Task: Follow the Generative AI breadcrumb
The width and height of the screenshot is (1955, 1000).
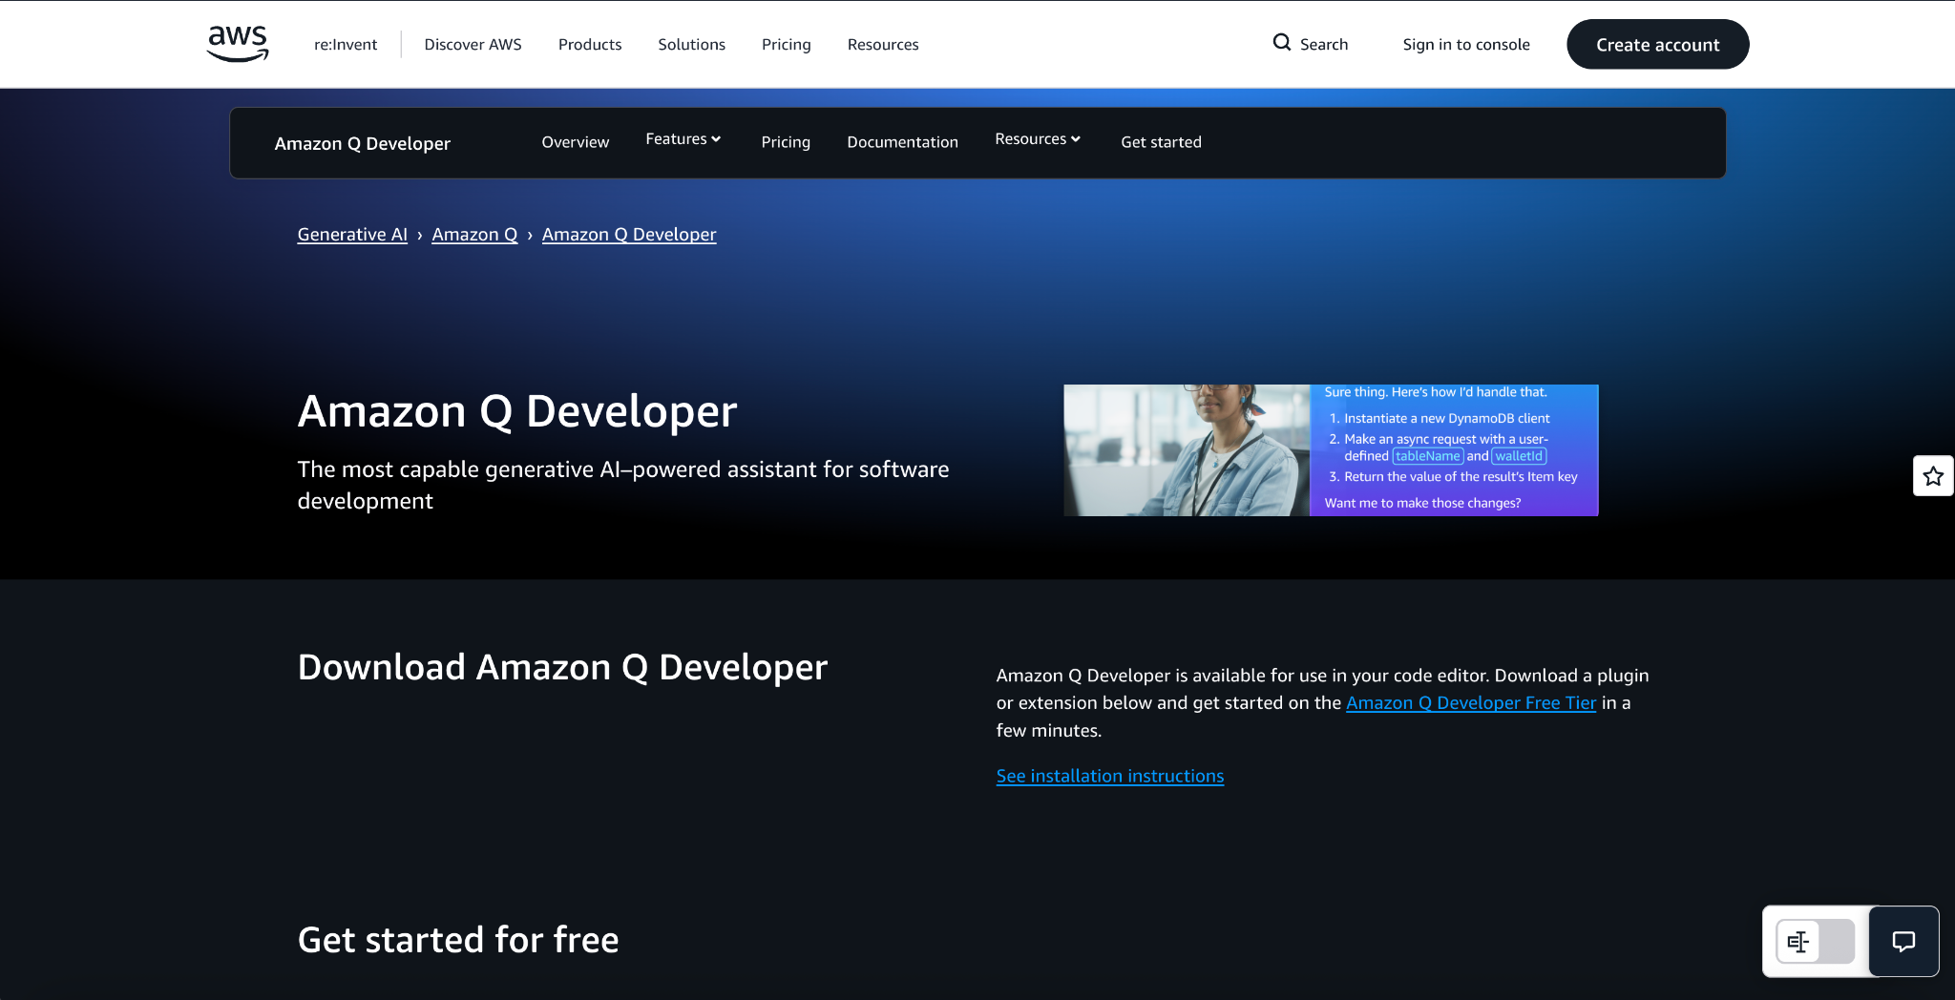Action: click(x=352, y=235)
